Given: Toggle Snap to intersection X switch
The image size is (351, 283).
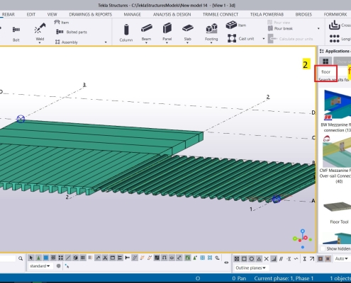Looking at the screenshot, I should (x=266, y=259).
